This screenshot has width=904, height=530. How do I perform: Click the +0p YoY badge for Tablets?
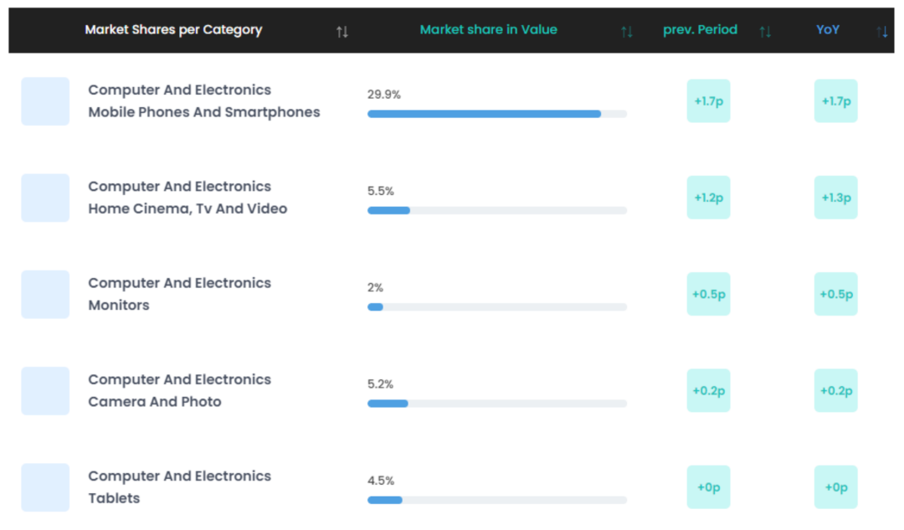tap(835, 487)
